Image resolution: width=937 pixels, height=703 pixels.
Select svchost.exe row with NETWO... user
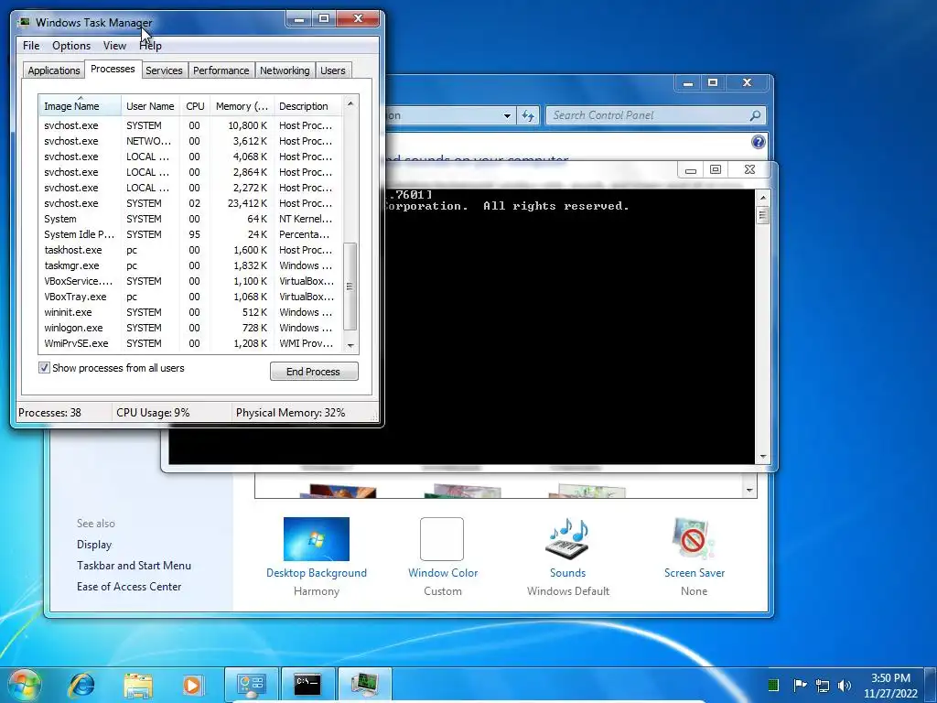point(190,141)
